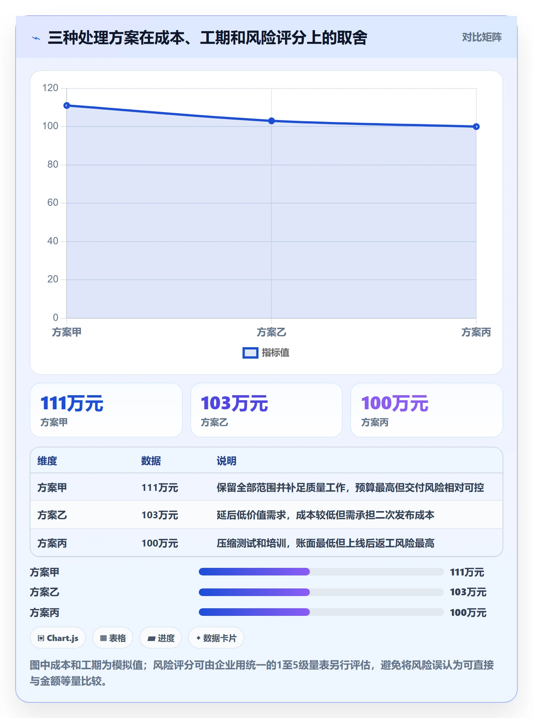This screenshot has height=718, width=533.
Task: Click the 方案丙 label on the chart's x-axis
Action: click(x=476, y=332)
